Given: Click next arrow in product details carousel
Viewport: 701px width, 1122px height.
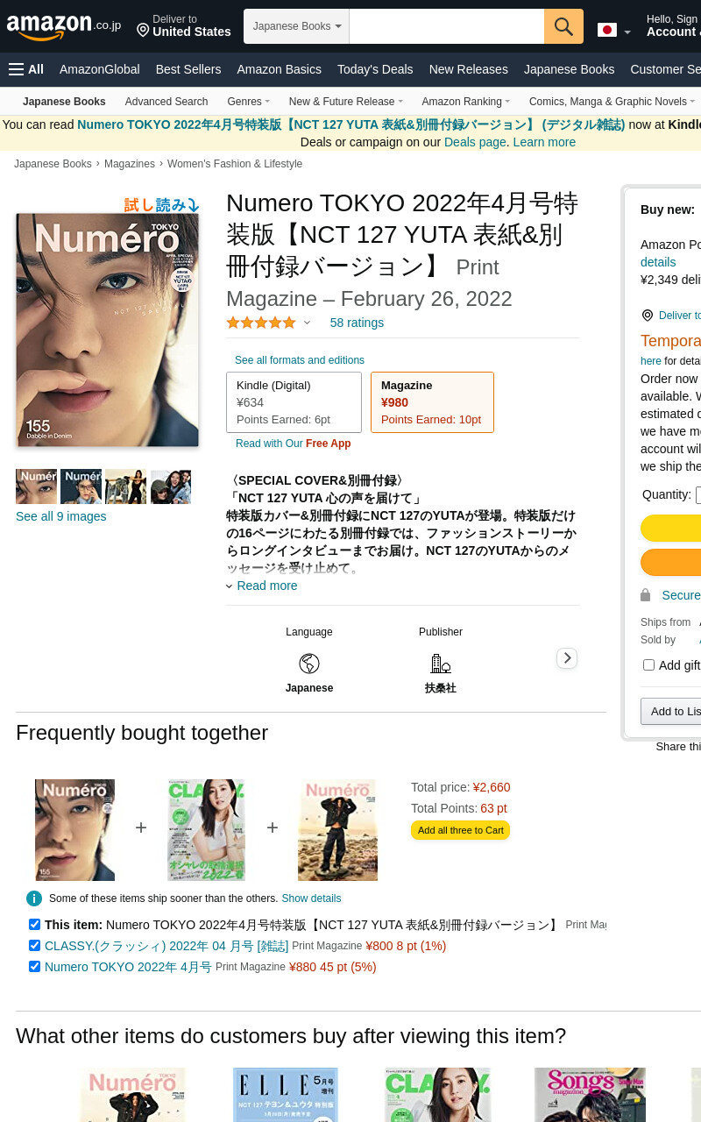Looking at the screenshot, I should 567,657.
